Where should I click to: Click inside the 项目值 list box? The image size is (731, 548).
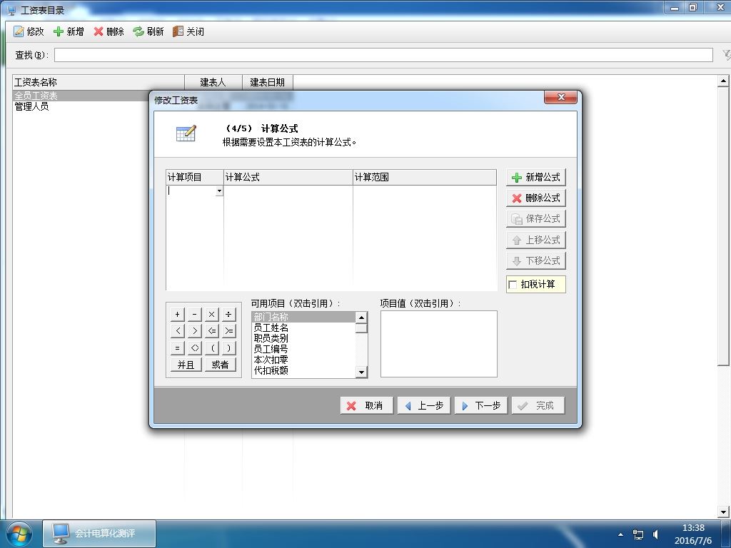click(x=439, y=344)
